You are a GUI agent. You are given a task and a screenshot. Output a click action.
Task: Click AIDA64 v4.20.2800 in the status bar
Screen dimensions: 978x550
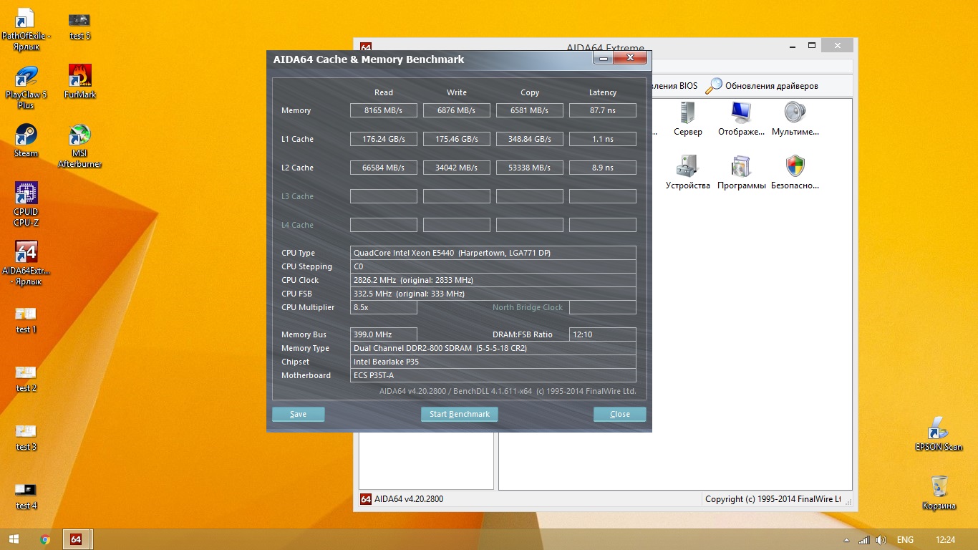click(409, 499)
